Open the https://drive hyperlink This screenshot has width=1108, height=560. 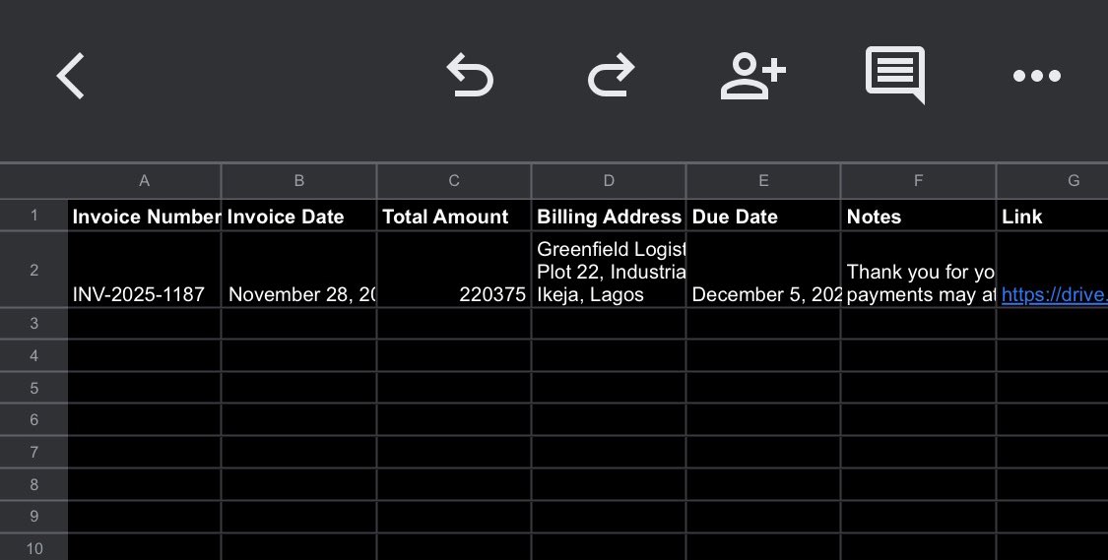coord(1054,295)
